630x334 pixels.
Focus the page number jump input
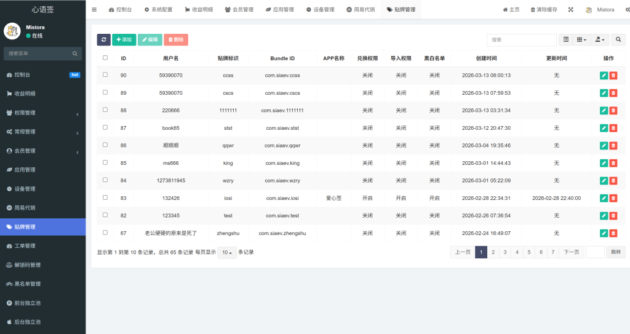tap(595, 252)
